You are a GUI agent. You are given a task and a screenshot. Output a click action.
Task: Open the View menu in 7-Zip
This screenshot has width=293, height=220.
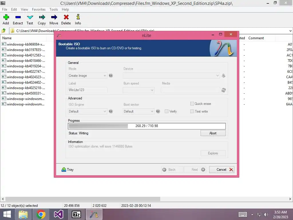click(24, 9)
